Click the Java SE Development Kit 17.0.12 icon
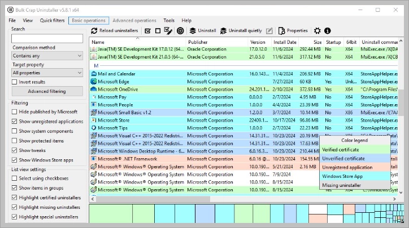409x228 pixels. coord(94,49)
